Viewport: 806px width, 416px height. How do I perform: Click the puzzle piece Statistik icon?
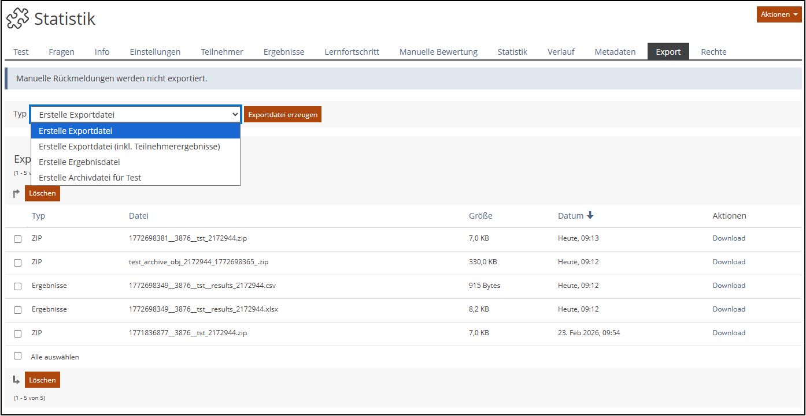pos(18,18)
